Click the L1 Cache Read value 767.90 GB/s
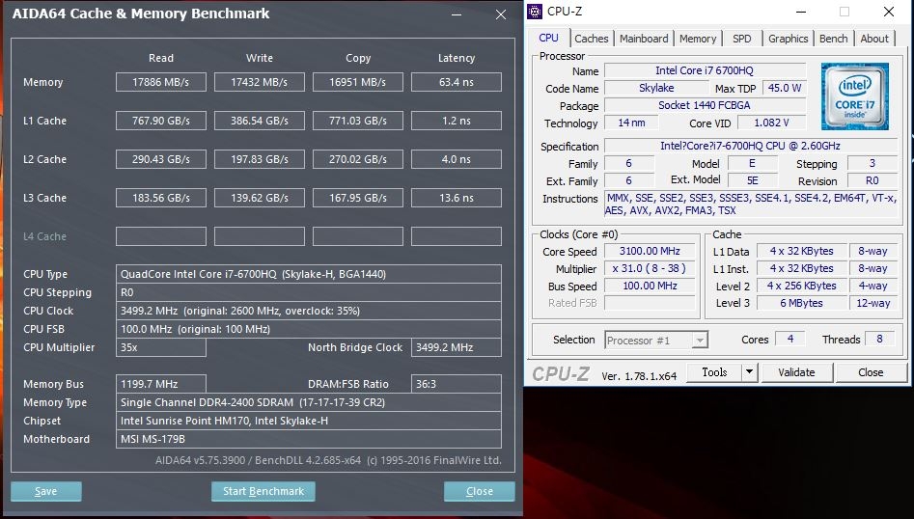 pos(161,121)
